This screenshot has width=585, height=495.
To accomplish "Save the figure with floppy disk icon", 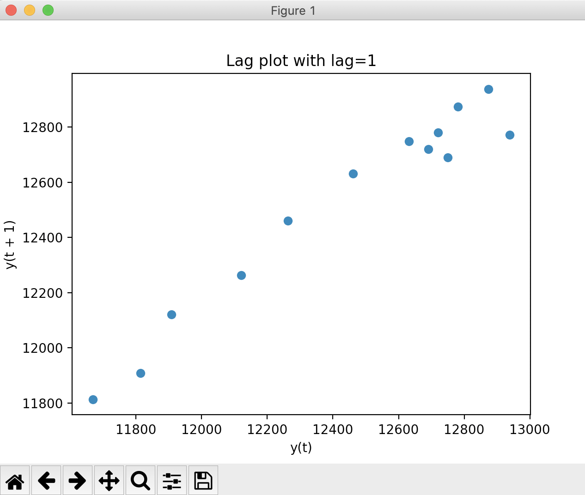I will 203,480.
